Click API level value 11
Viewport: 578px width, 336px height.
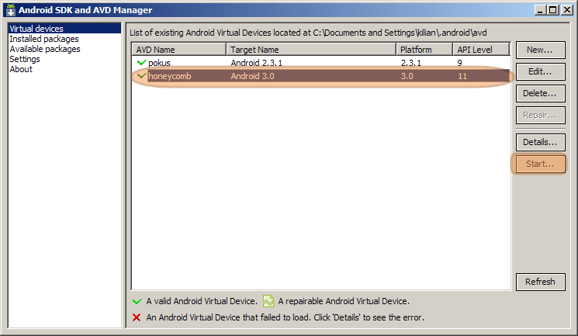[462, 76]
